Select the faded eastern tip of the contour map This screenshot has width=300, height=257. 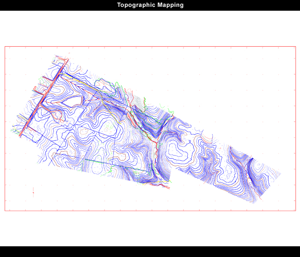276,173
